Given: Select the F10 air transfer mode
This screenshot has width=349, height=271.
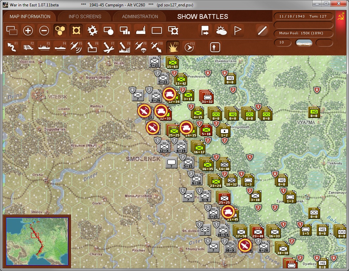Looking at the screenshot, I should coord(157,47).
